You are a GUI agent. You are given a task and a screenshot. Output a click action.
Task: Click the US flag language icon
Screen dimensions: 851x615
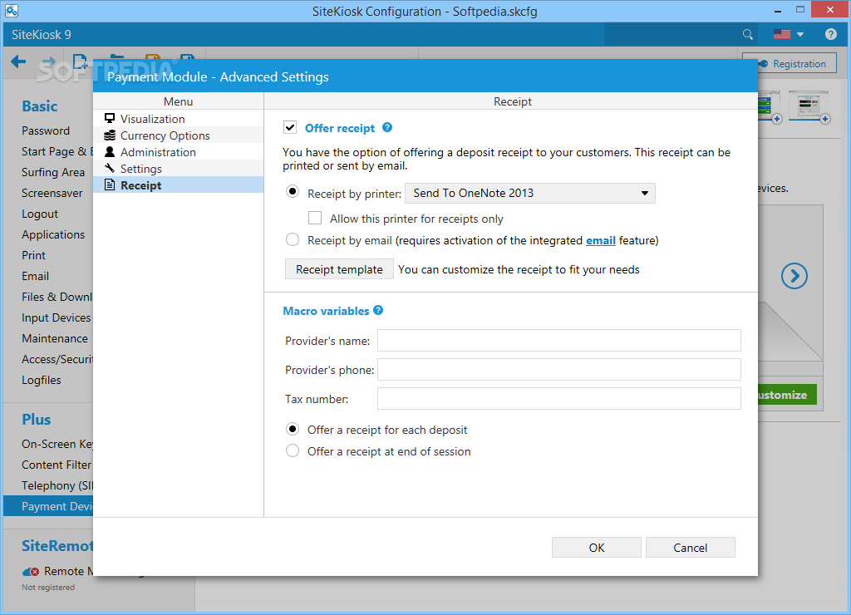pyautogui.click(x=781, y=34)
